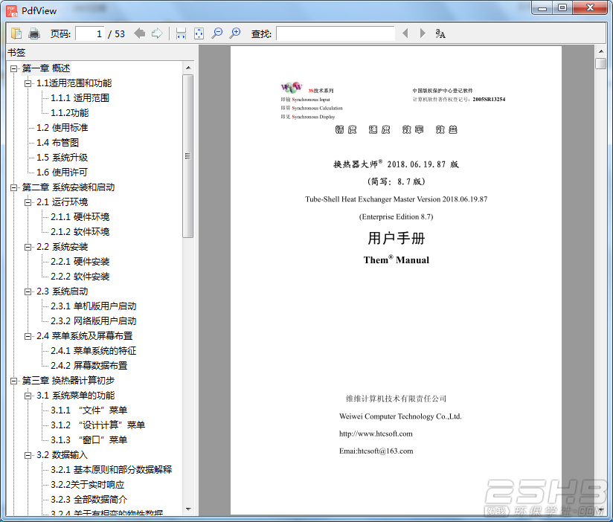
Task: Go to bookmark 2.4.1 菜单系统的特征
Action: 94,351
